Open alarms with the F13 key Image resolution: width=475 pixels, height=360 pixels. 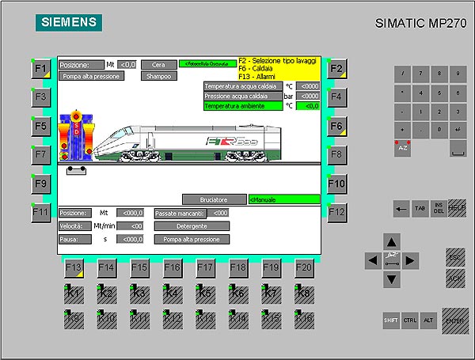74,268
